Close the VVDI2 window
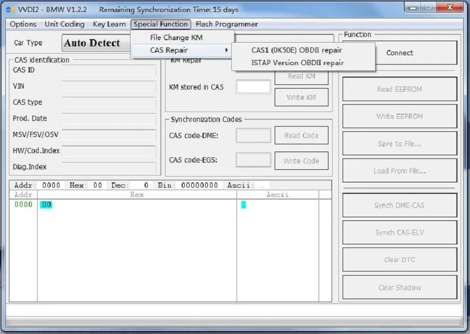Screen dimensions: 470x334 (x=450, y=7)
